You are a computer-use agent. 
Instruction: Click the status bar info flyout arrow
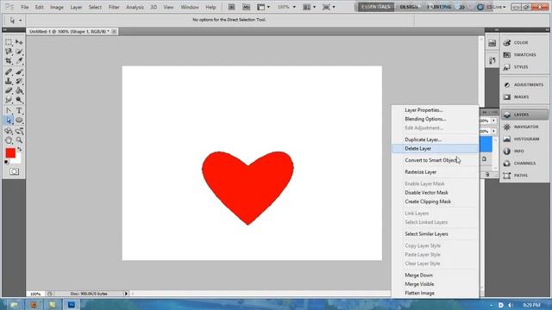[126, 294]
